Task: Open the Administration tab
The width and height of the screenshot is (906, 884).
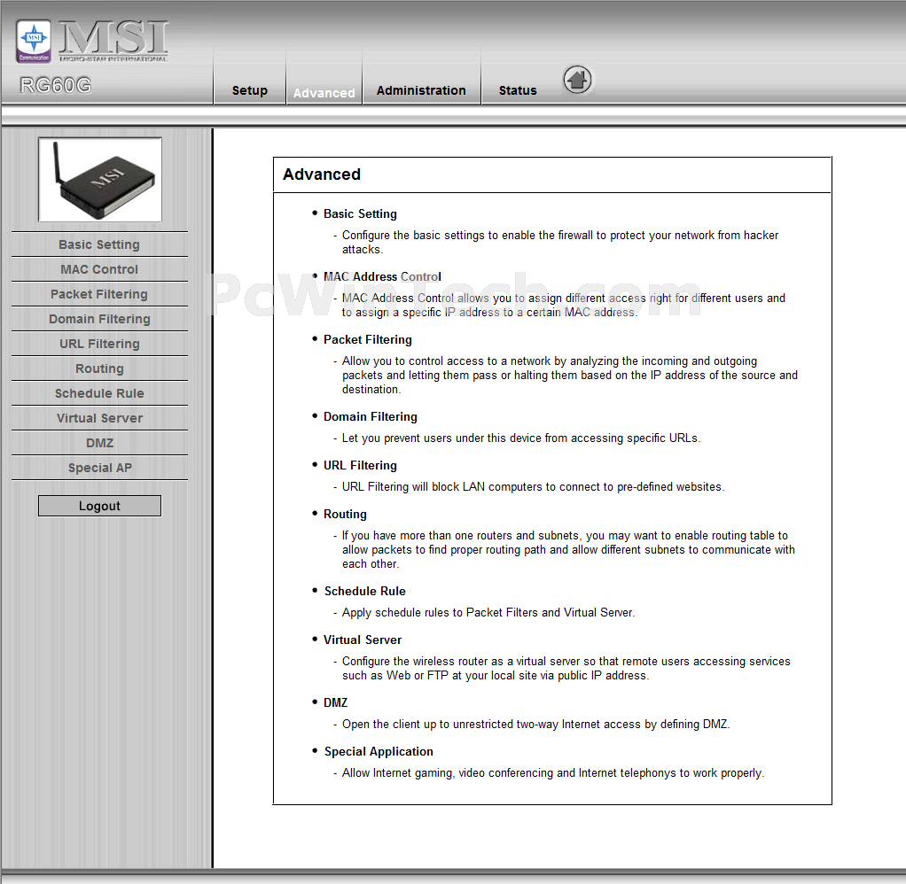Action: click(x=421, y=90)
